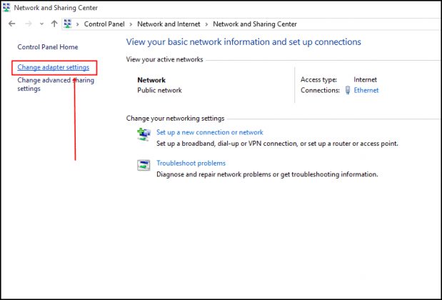Expand chevron before Control Panel breadcrumb
Screen dimensions: 442x300
[x=78, y=24]
